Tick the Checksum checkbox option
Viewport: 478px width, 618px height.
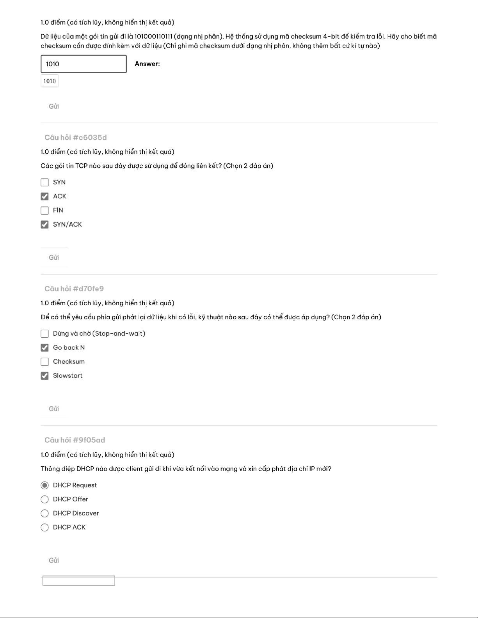pyautogui.click(x=45, y=362)
